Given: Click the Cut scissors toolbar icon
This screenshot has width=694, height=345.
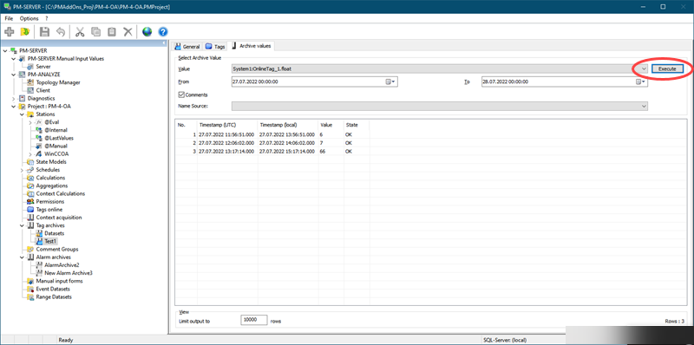Looking at the screenshot, I should point(80,32).
